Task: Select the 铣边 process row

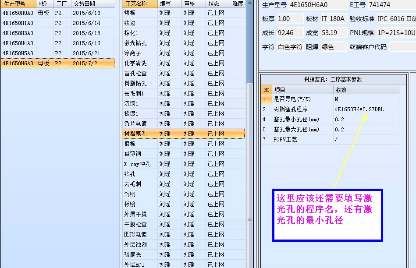Action: 184,23
